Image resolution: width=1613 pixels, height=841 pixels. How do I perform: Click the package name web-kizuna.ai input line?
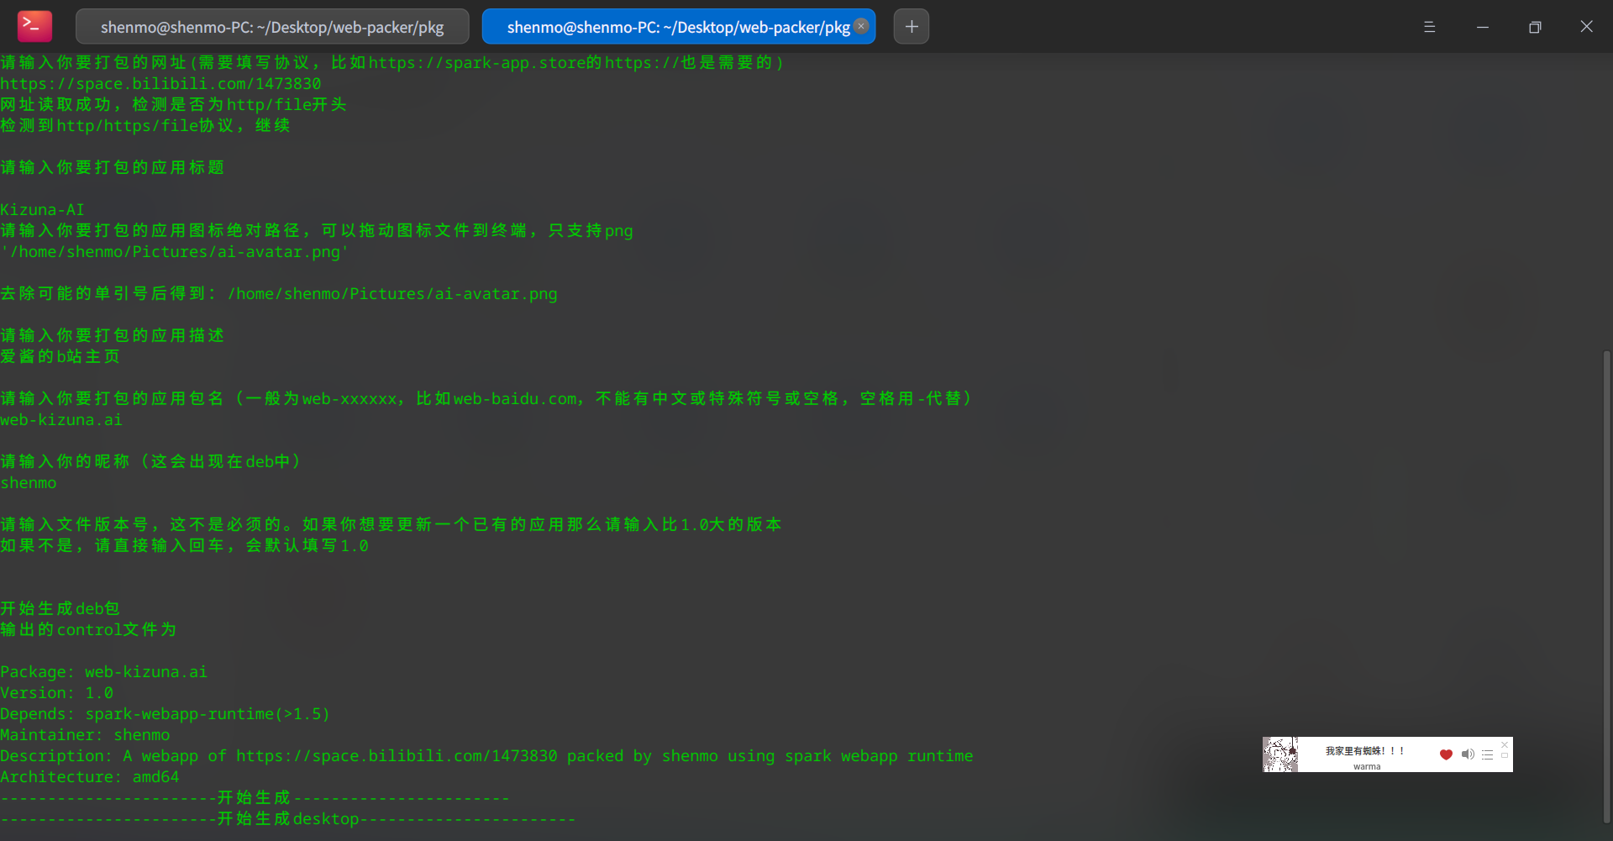tap(61, 419)
